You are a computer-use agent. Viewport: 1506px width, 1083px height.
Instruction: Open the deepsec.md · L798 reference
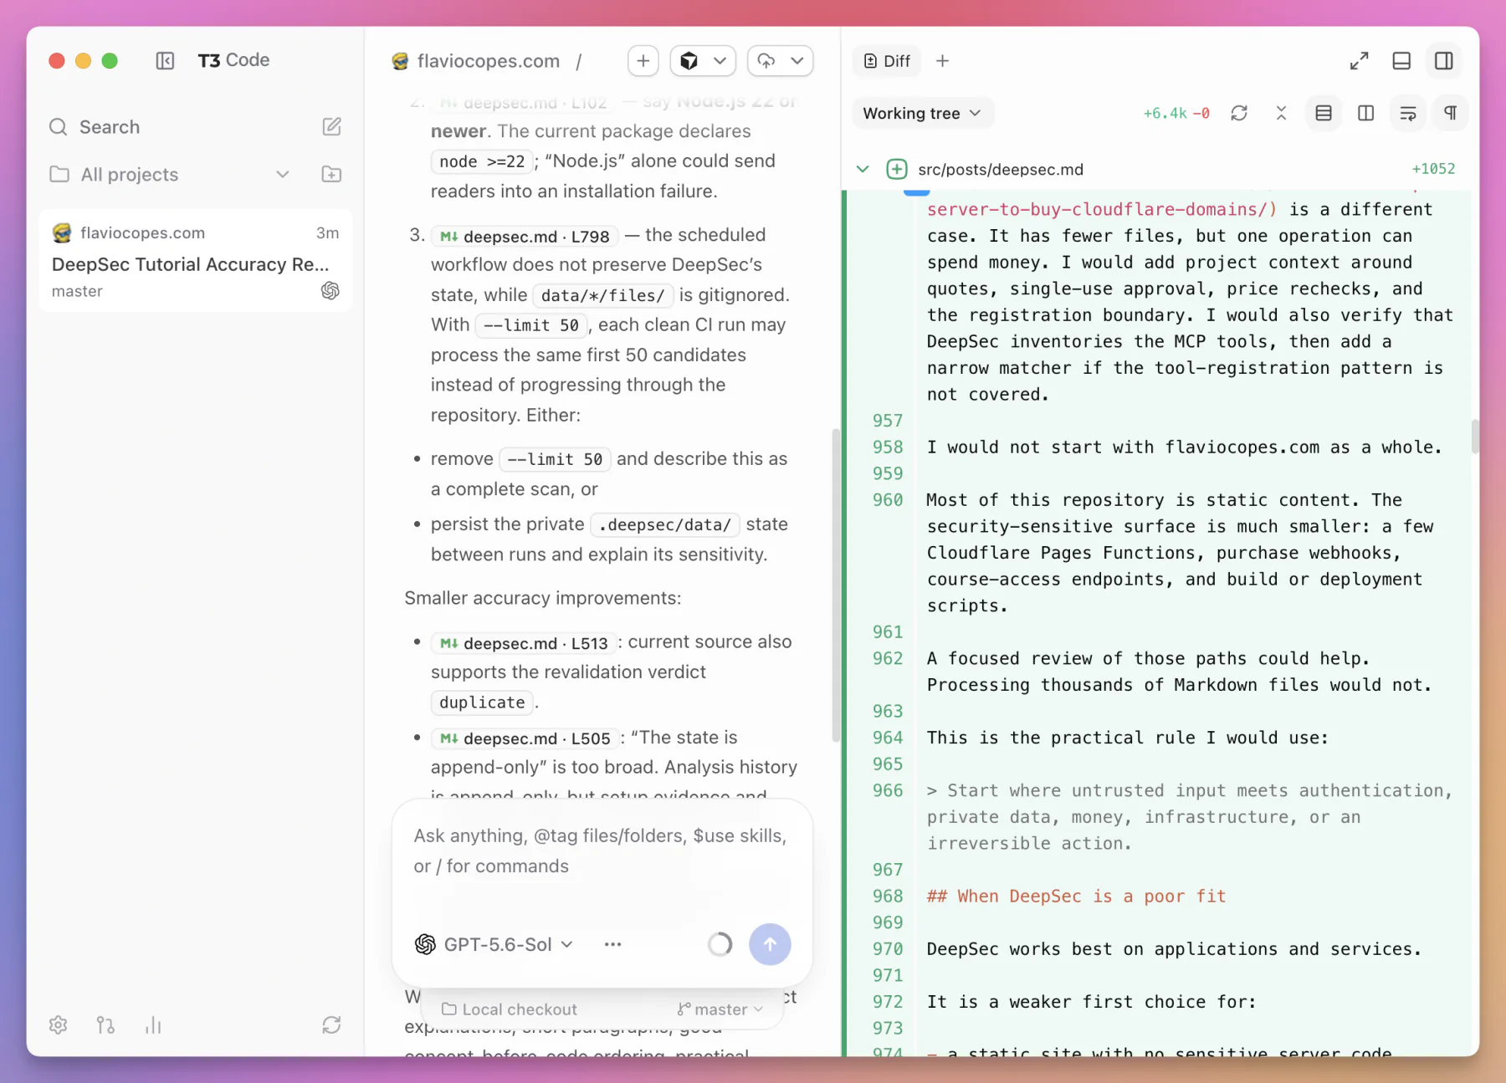click(525, 237)
